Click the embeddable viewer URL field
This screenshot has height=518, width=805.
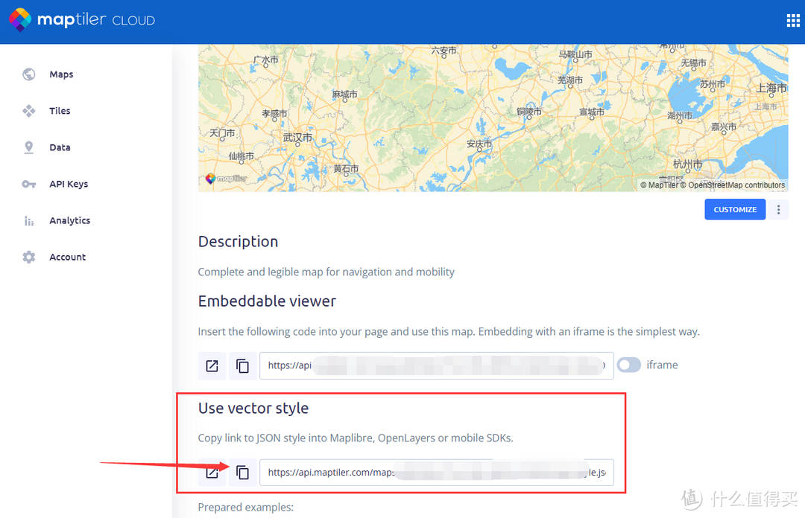[436, 365]
